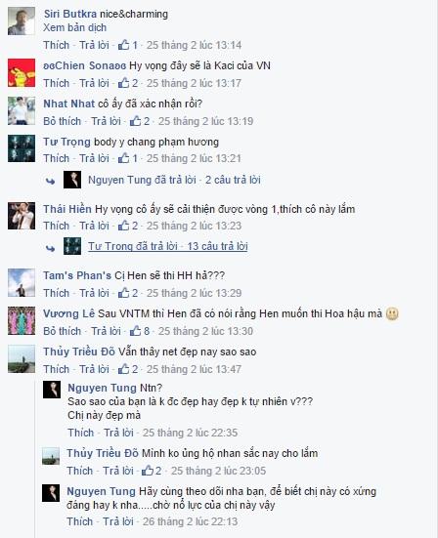Screen dimensions: 438x538
Task: Click timestamp 25 tháng 2 lúc 13:47
Action: 195,369
